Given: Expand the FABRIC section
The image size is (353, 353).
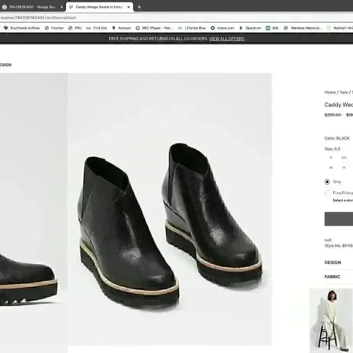Looking at the screenshot, I should click(x=332, y=276).
